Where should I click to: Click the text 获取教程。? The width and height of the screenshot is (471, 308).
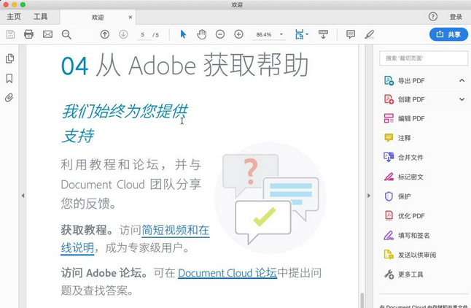pos(87,230)
